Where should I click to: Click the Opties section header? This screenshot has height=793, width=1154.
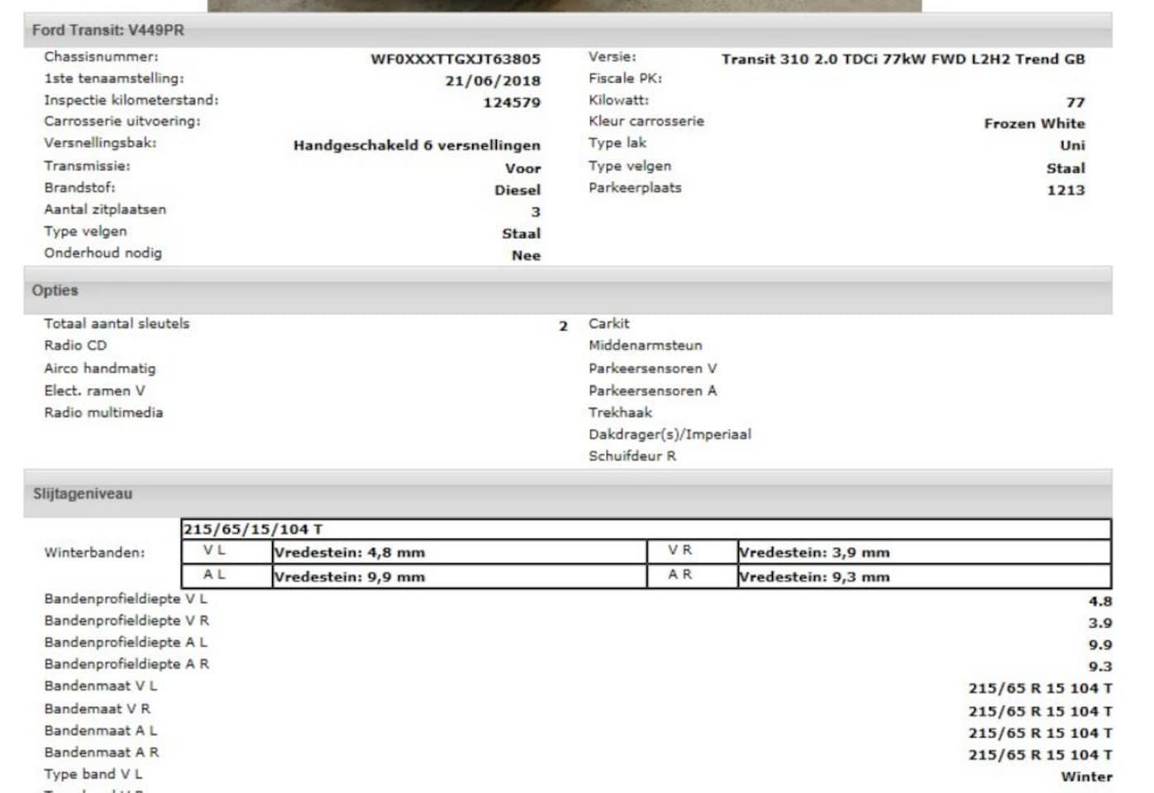pyautogui.click(x=55, y=291)
